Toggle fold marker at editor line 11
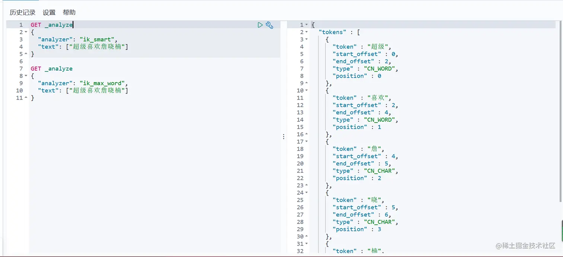 click(26, 98)
